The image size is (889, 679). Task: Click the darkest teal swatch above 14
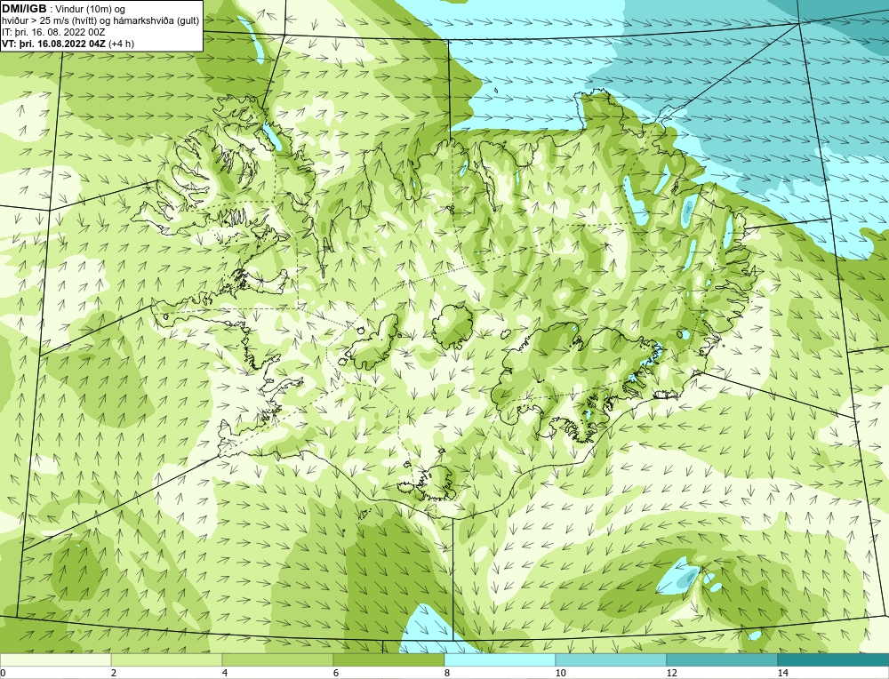(834, 659)
